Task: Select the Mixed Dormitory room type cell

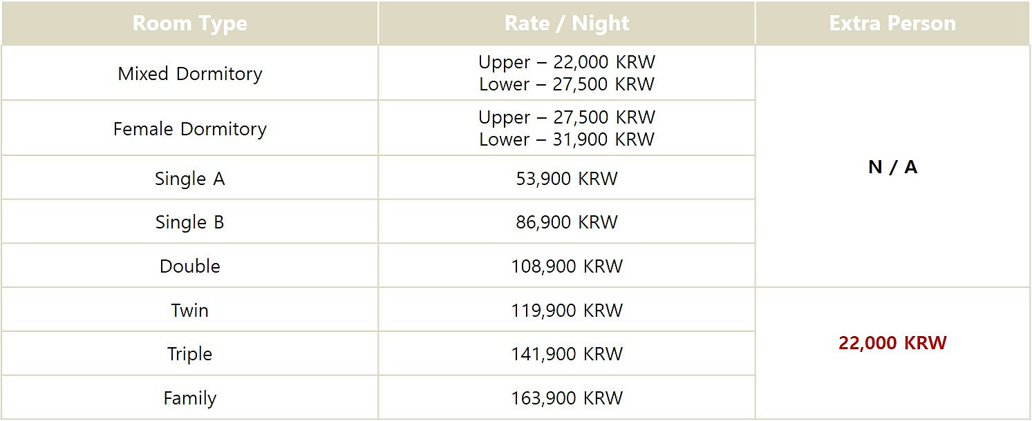Action: click(x=189, y=73)
